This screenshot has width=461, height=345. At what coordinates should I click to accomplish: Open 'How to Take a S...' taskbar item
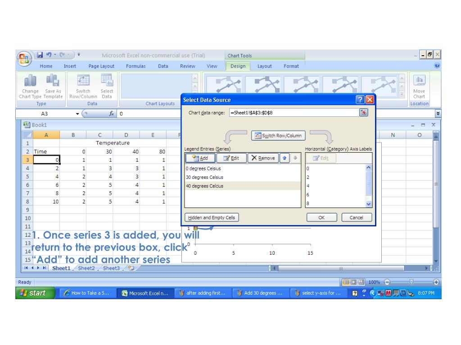pos(87,293)
